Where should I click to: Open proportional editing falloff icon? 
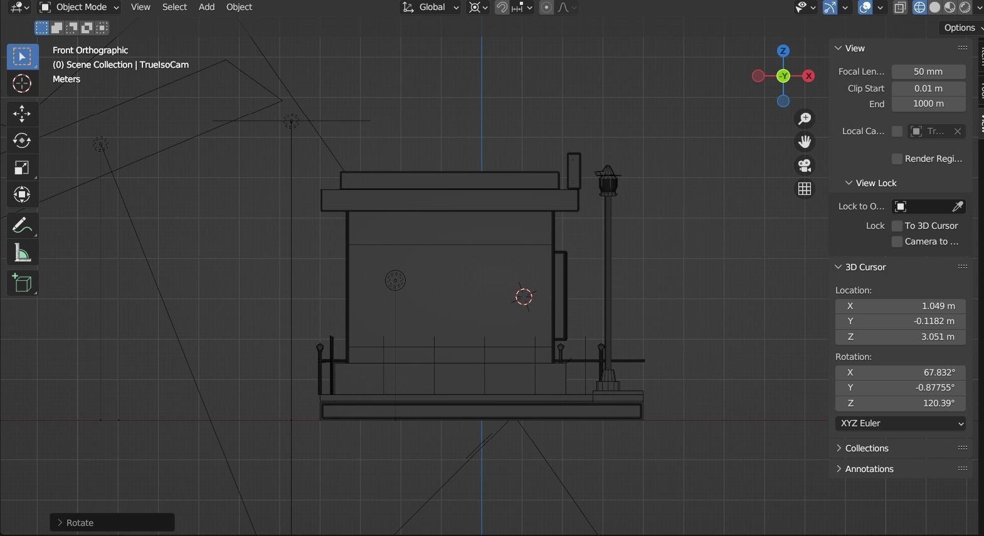coord(566,8)
